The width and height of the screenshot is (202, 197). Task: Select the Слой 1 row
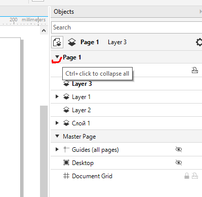point(126,123)
